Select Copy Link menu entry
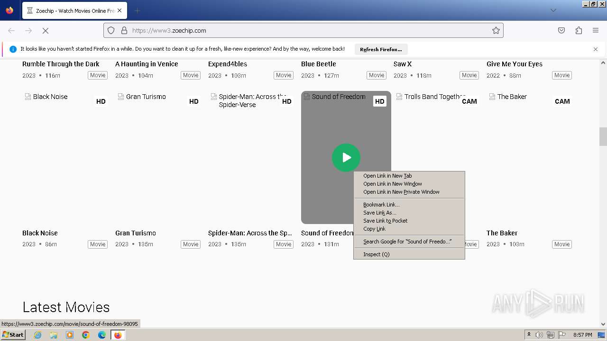 409,229
